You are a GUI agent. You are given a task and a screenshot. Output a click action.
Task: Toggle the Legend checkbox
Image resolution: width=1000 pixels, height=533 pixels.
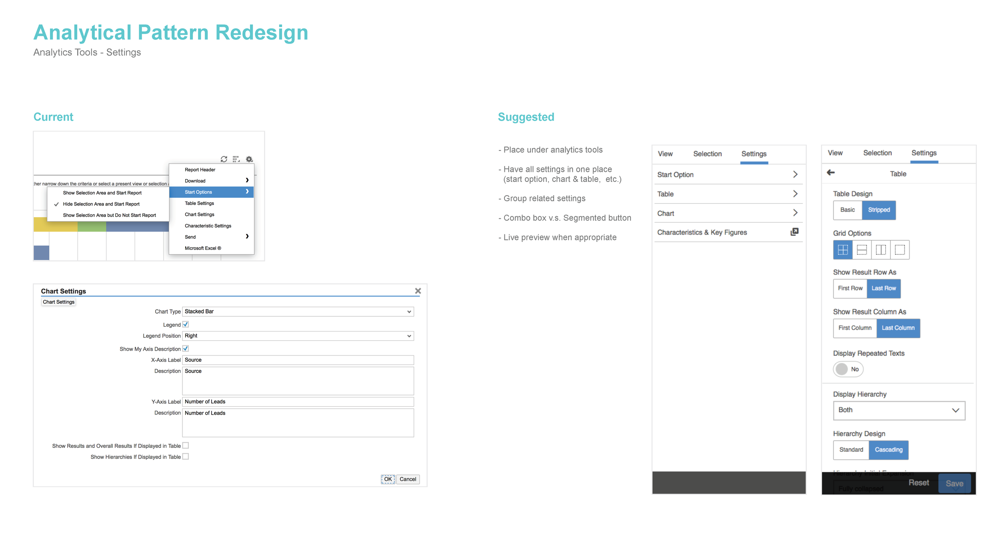point(186,324)
